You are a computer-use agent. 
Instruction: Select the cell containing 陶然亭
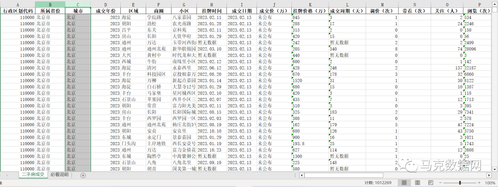[x=159, y=156]
